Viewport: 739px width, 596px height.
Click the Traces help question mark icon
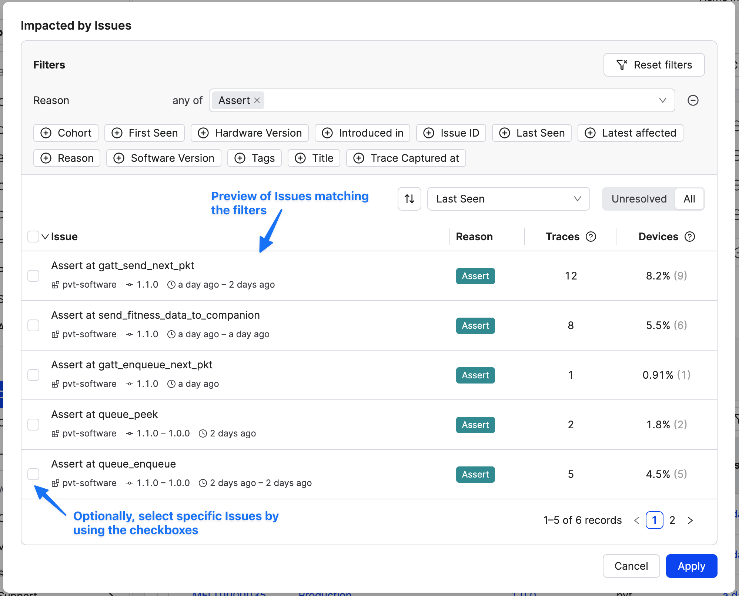pos(591,237)
